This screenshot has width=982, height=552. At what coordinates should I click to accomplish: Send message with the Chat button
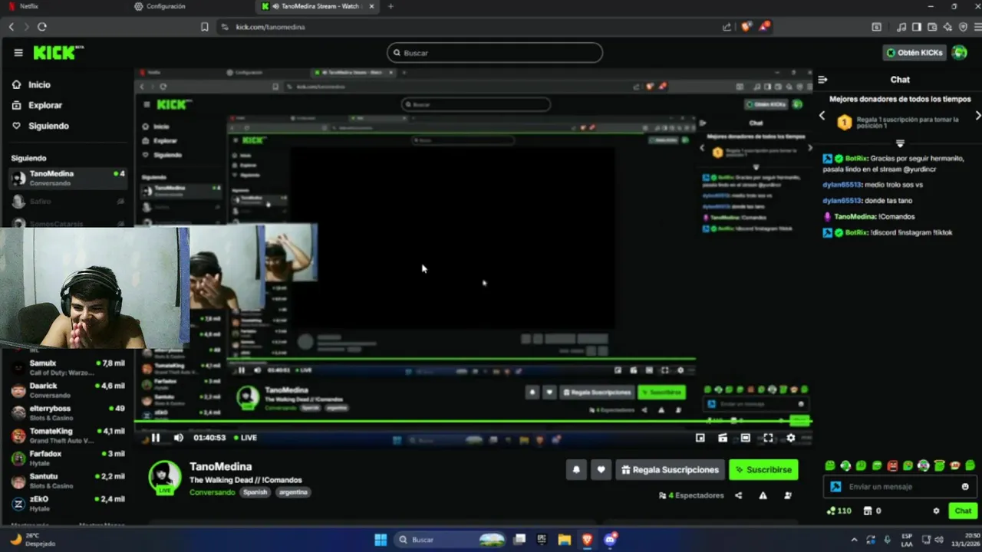(x=963, y=511)
